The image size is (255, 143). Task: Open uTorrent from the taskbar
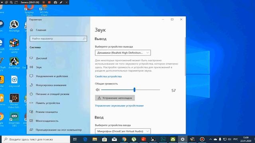[x=134, y=139]
